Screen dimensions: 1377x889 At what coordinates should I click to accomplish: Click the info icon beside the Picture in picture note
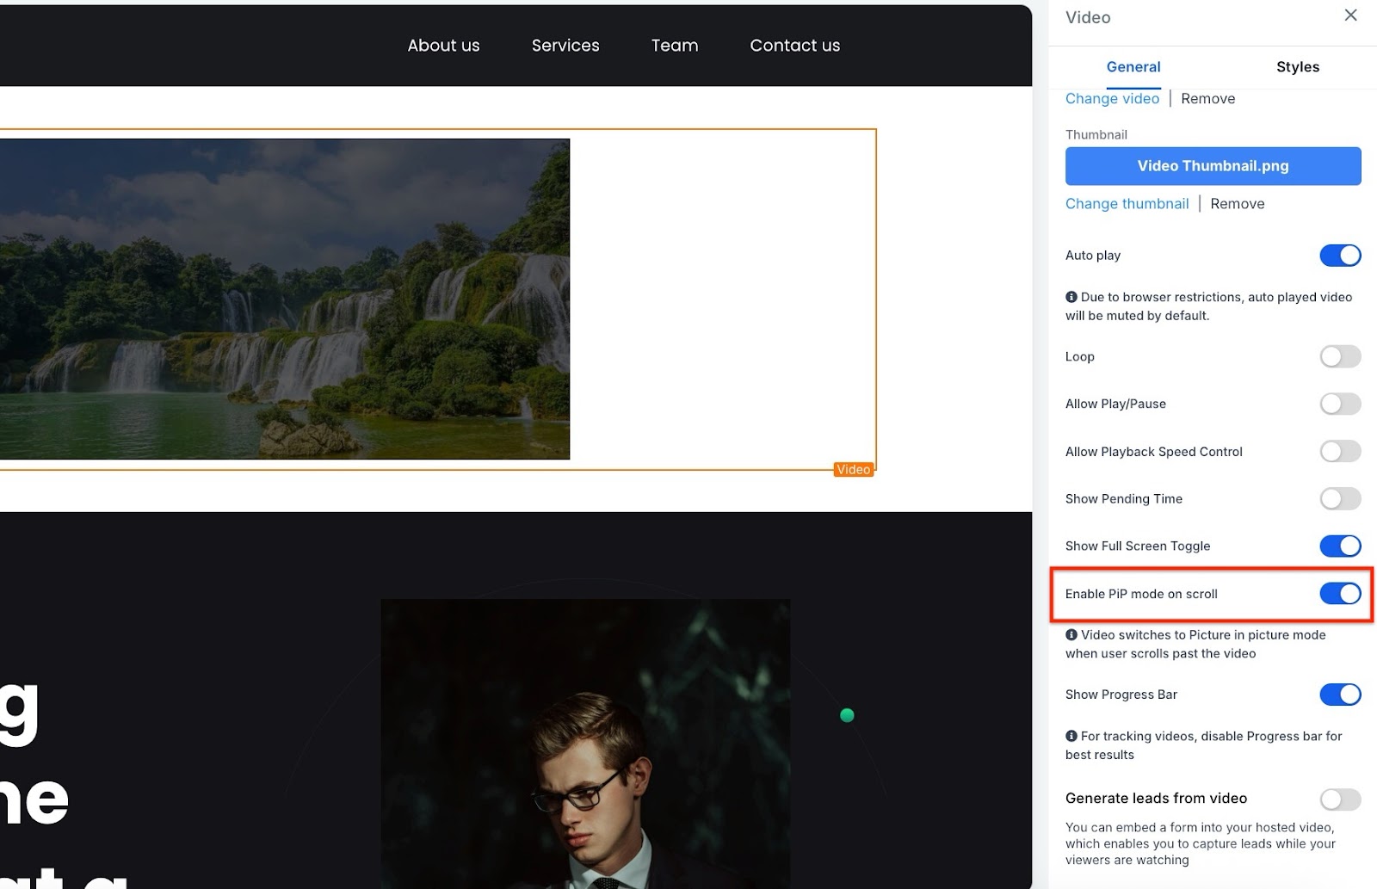tap(1071, 635)
